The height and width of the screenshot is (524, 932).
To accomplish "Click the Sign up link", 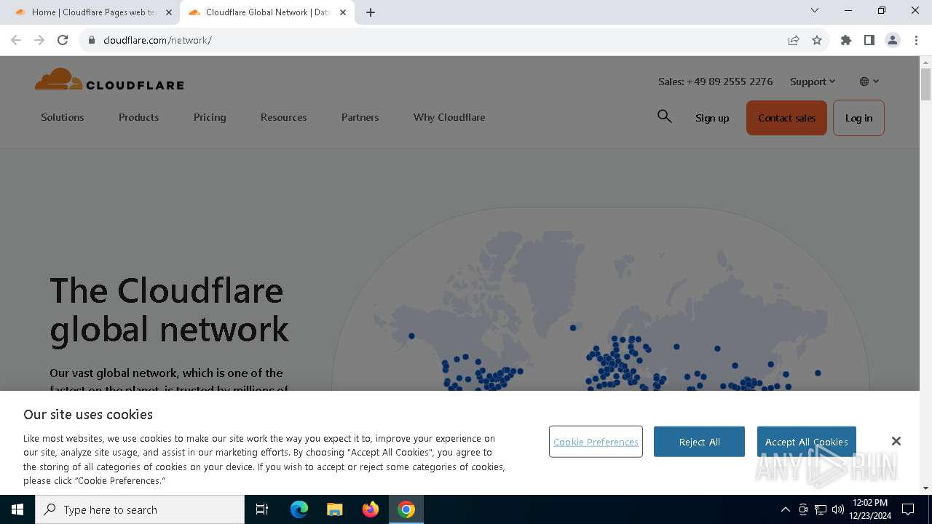I will point(712,118).
